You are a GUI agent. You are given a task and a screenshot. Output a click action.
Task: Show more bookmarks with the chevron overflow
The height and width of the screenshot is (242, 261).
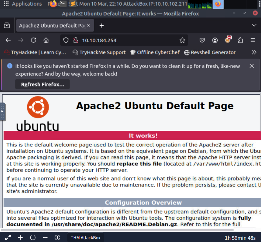[x=254, y=52]
